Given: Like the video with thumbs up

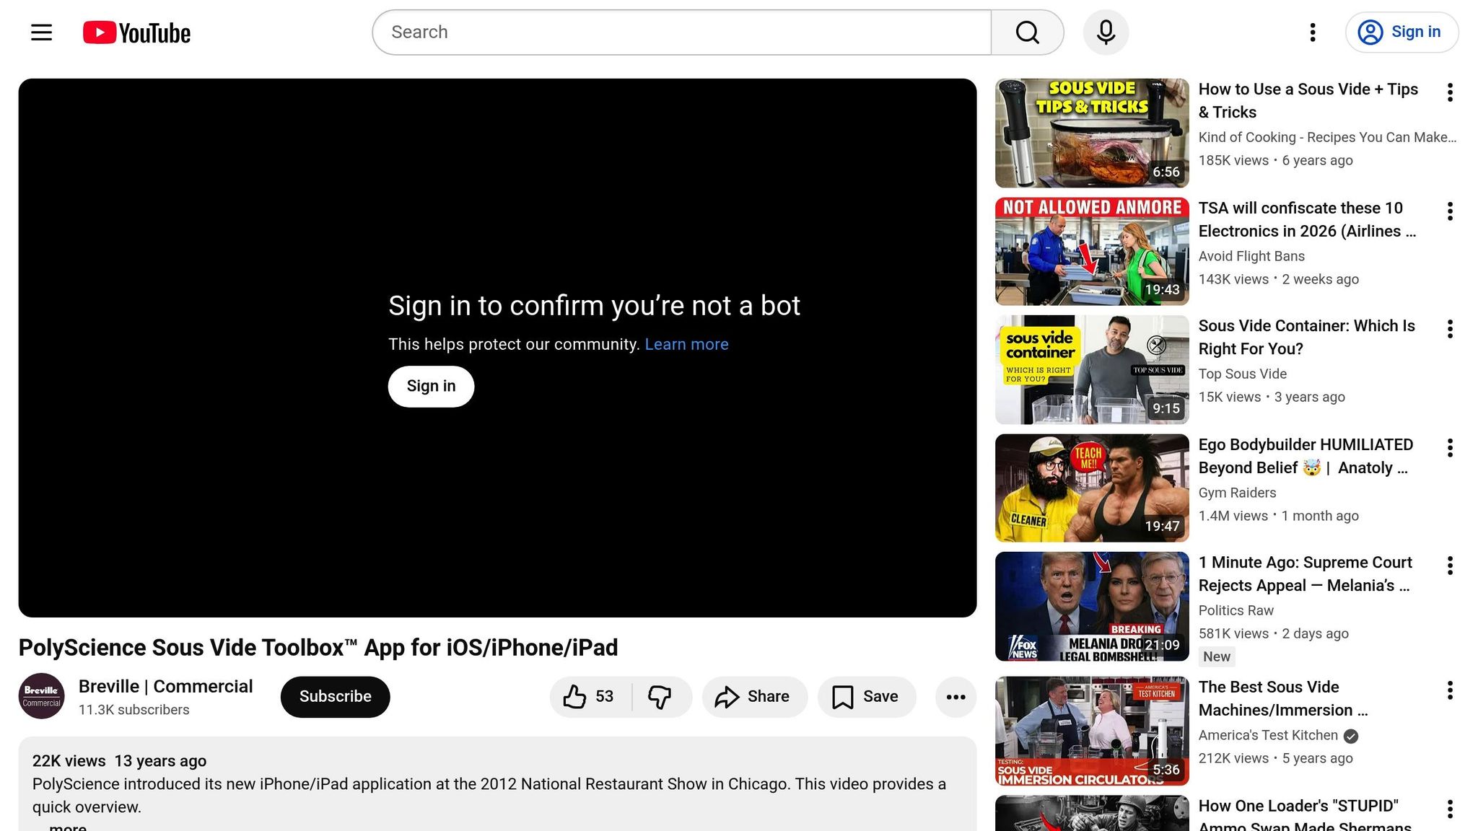Looking at the screenshot, I should point(589,697).
